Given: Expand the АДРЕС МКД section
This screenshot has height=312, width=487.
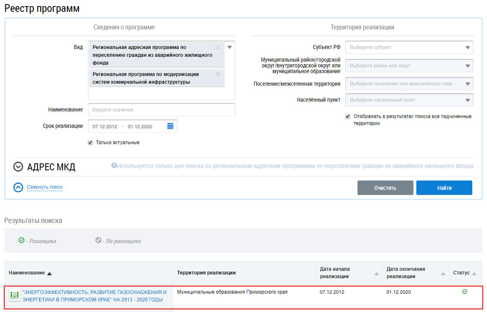Looking at the screenshot, I should tap(18, 167).
